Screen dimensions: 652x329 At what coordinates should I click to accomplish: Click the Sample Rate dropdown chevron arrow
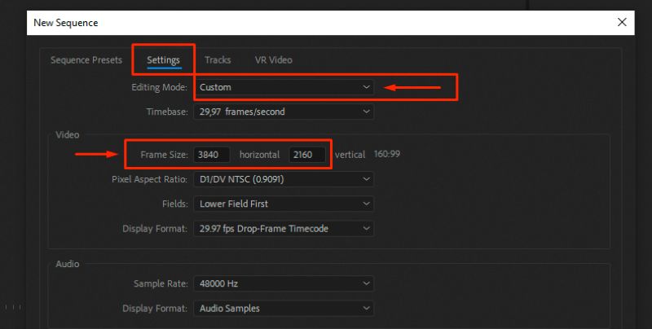pyautogui.click(x=366, y=283)
